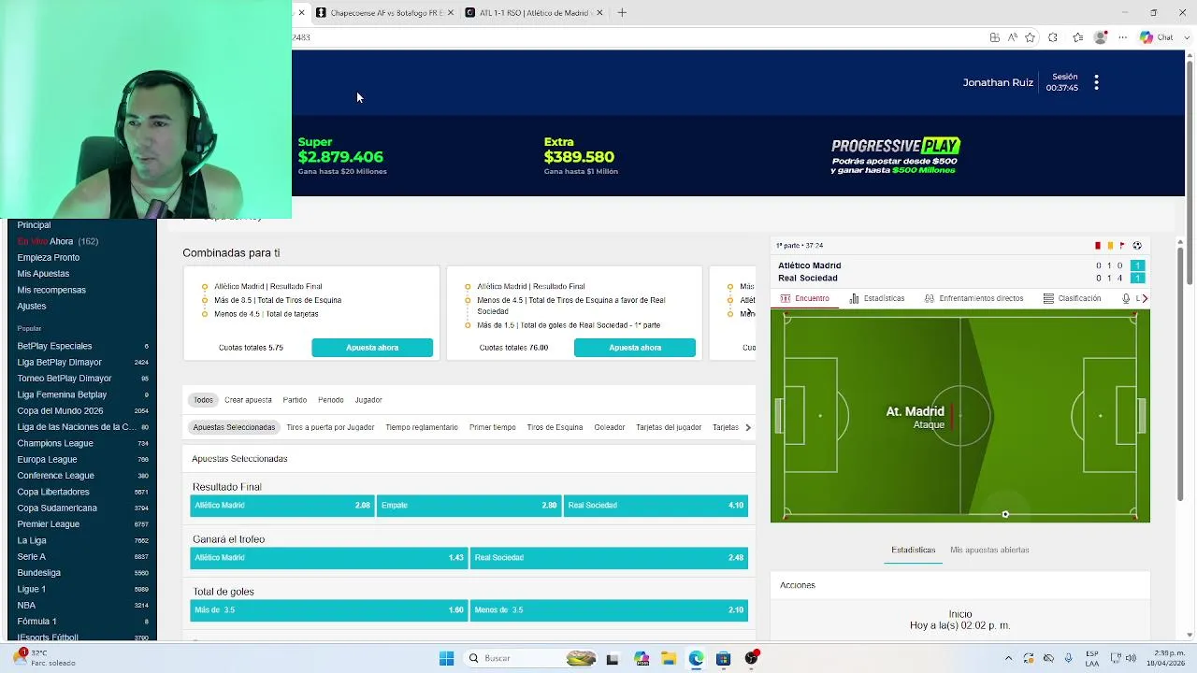The width and height of the screenshot is (1197, 673).
Task: Click the taskbar microphone tray icon
Action: point(1068,658)
